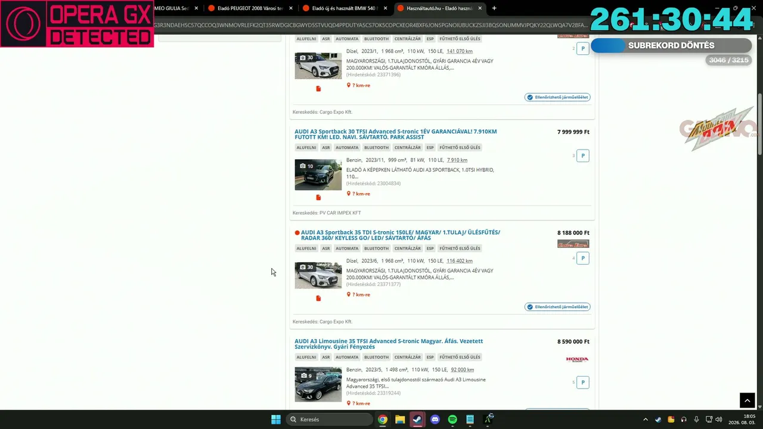Click the headphones icon in the system tray
This screenshot has width=763, height=429.
(x=684, y=419)
